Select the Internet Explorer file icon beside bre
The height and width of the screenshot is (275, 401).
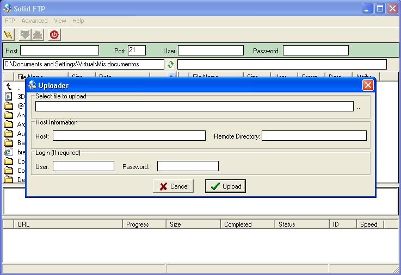pos(9,152)
